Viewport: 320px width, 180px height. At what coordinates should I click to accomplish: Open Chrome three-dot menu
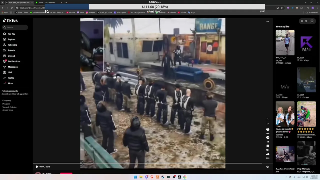[x=317, y=8]
